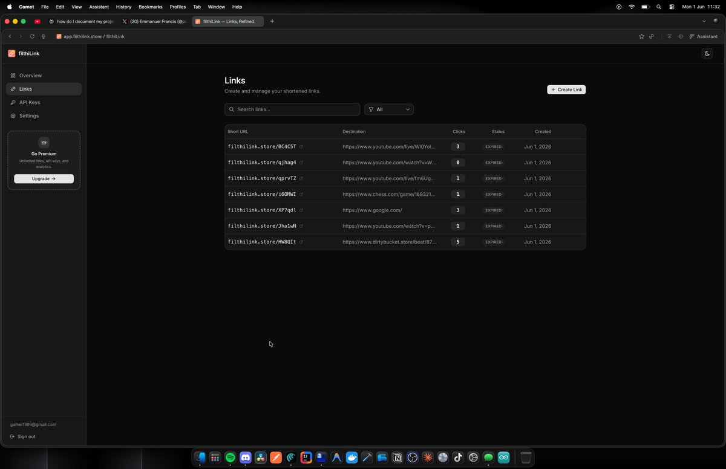The height and width of the screenshot is (469, 726).
Task: Open external link icon for XP7qdl row
Action: click(301, 210)
